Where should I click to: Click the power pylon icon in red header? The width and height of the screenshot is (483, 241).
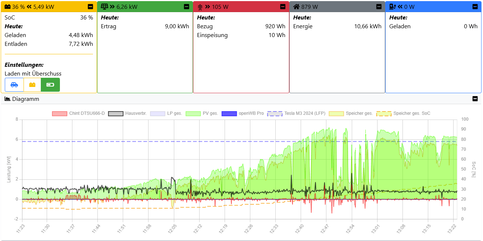pyautogui.click(x=200, y=7)
